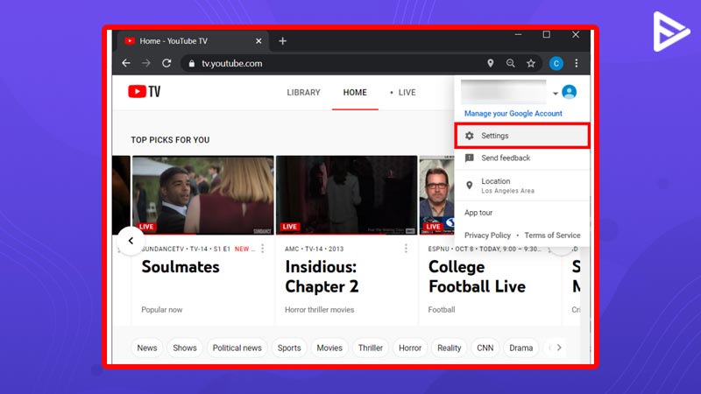Click the Soulmates title
Screen dimensions: 701x394
[181, 267]
